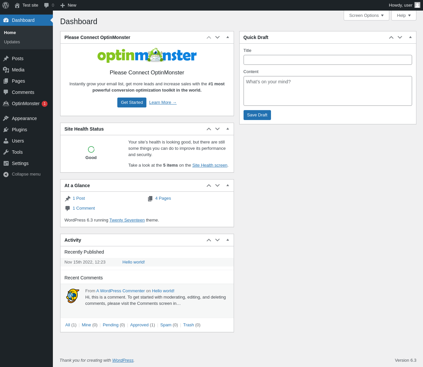
Task: Collapse the Please Connect OptinMonster panel
Action: (x=228, y=37)
